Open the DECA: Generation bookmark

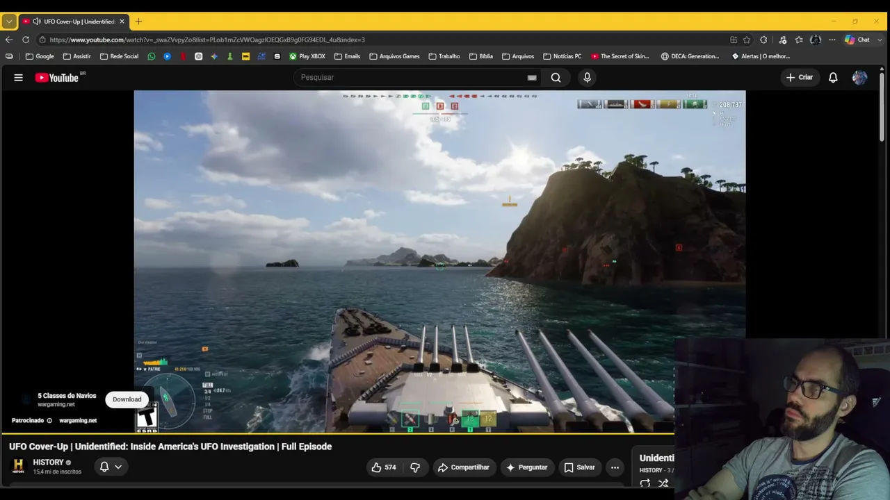pos(690,56)
